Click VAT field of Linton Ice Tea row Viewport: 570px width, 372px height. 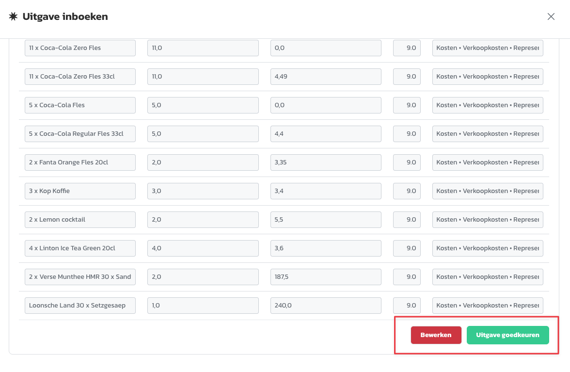(x=407, y=248)
